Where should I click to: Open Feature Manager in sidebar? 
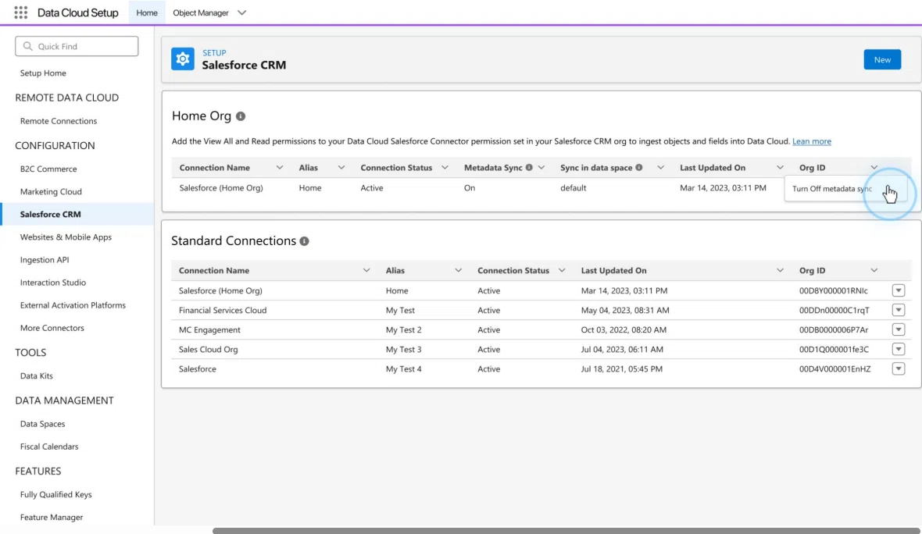point(51,518)
